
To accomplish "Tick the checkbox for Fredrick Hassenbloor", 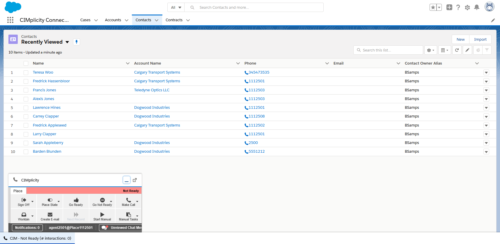I will click(26, 81).
